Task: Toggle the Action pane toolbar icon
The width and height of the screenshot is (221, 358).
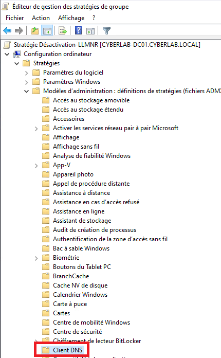Action: pyautogui.click(x=90, y=30)
